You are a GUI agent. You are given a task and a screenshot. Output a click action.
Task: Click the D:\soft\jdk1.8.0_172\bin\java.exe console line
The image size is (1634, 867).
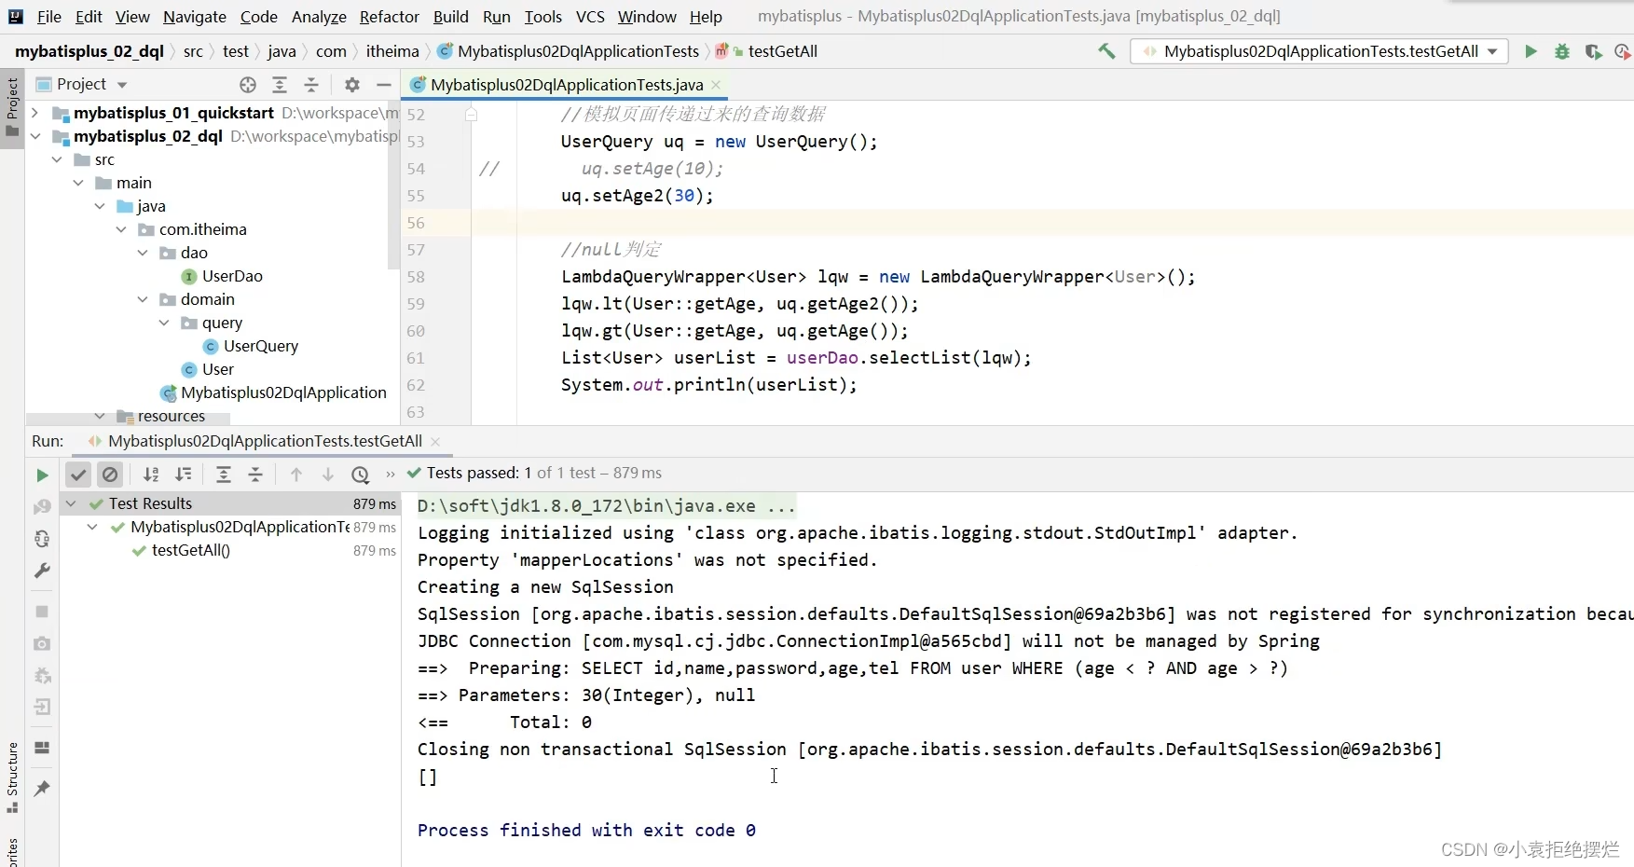607,506
